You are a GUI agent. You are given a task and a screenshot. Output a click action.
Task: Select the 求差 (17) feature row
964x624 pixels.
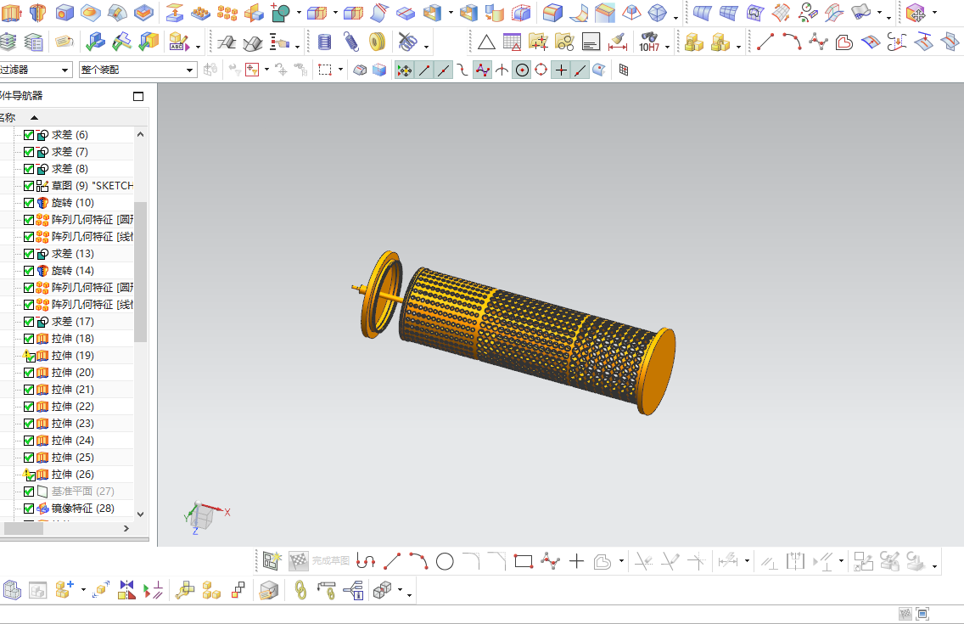pyautogui.click(x=72, y=322)
